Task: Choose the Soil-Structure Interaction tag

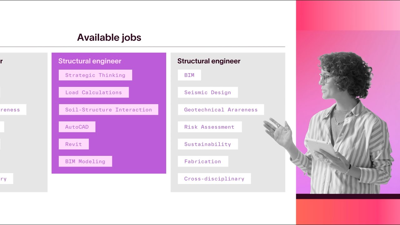Action: click(x=108, y=110)
